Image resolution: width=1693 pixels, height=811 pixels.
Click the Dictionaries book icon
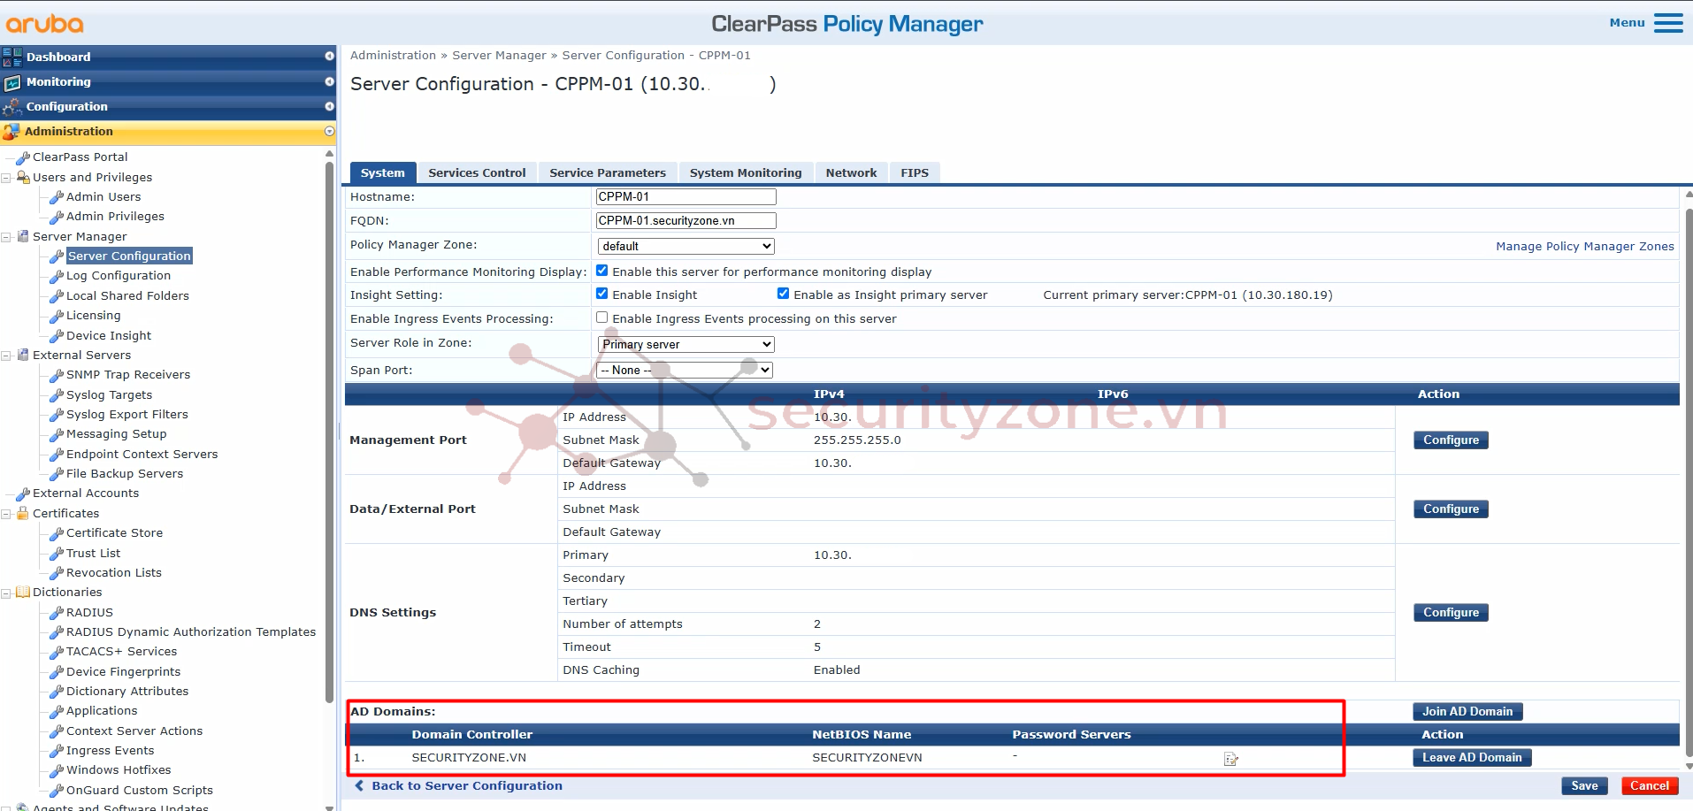tap(23, 592)
